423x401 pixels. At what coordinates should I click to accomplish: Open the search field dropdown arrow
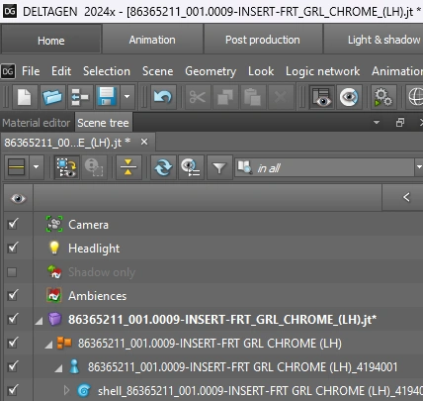coord(419,167)
